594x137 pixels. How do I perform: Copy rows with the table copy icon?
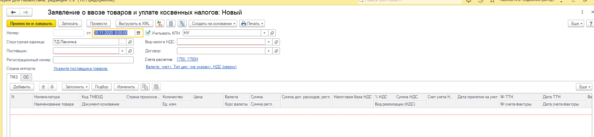(145, 87)
